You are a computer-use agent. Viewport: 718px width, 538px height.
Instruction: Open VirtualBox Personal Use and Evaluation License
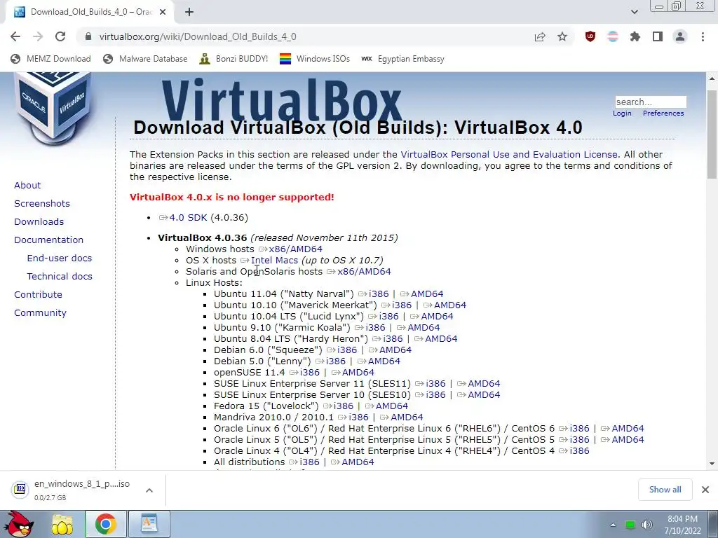[509, 155]
